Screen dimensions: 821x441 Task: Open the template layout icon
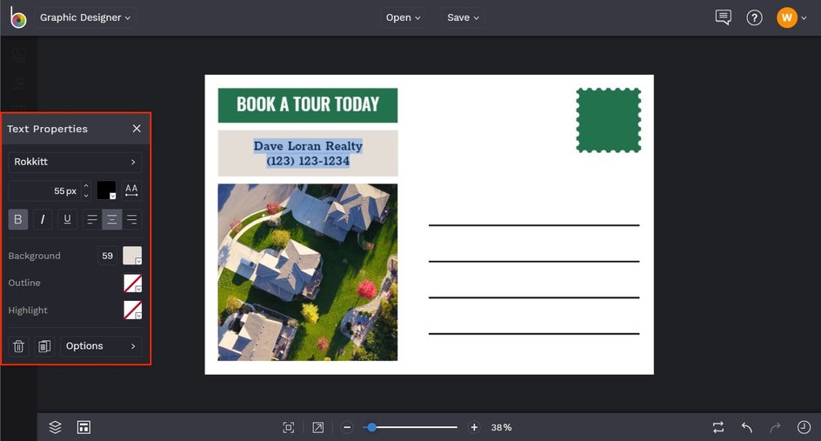coord(83,427)
